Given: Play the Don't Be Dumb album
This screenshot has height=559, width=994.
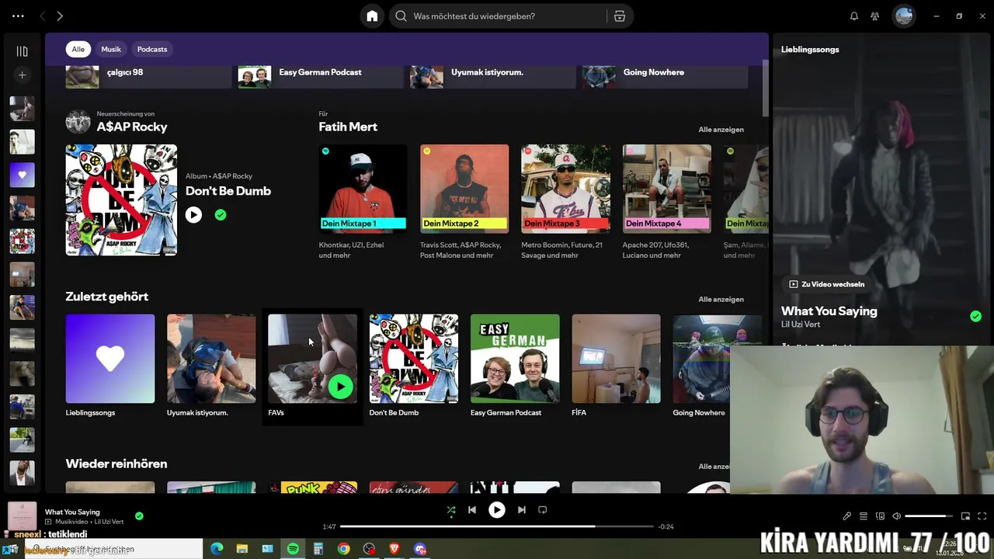Looking at the screenshot, I should [x=193, y=215].
